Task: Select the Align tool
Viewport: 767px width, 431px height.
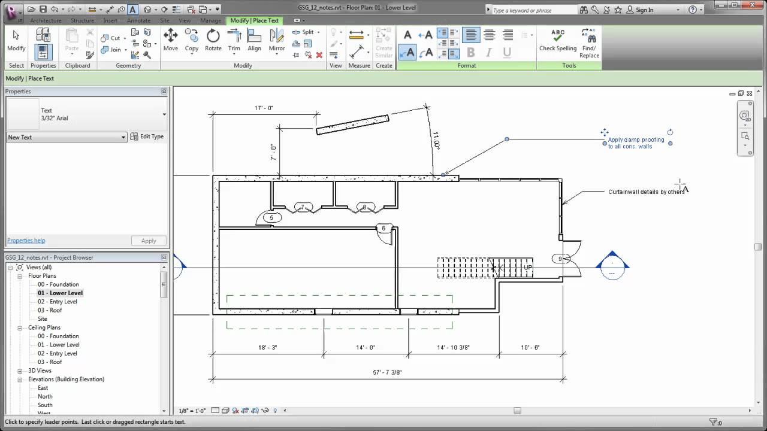Action: click(254, 41)
